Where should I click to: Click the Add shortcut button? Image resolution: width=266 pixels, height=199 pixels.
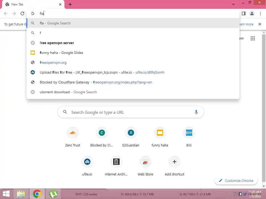(x=174, y=166)
